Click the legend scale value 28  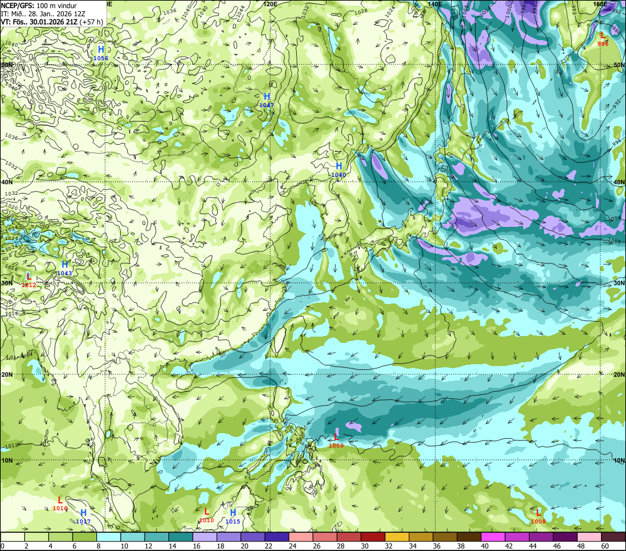click(x=341, y=546)
